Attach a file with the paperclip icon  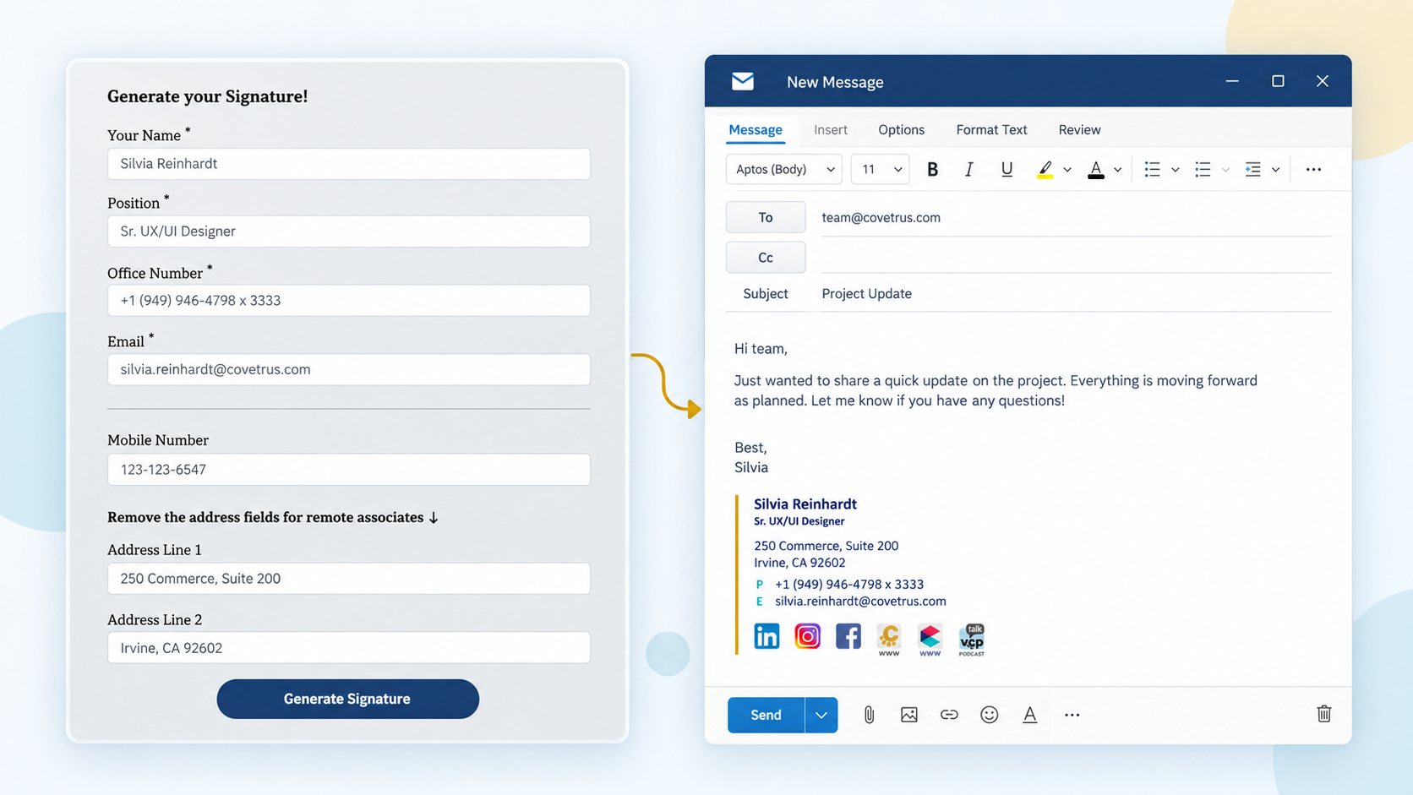coord(869,715)
